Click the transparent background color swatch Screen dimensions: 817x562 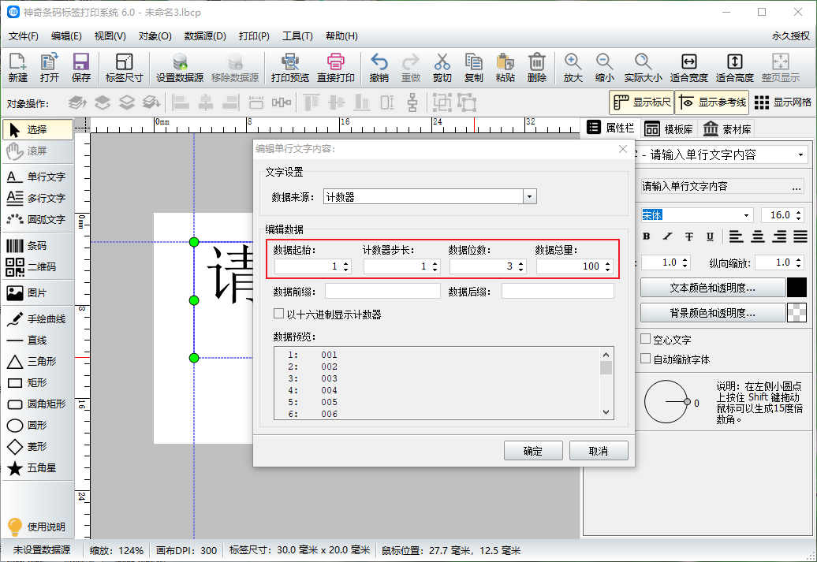pyautogui.click(x=796, y=312)
